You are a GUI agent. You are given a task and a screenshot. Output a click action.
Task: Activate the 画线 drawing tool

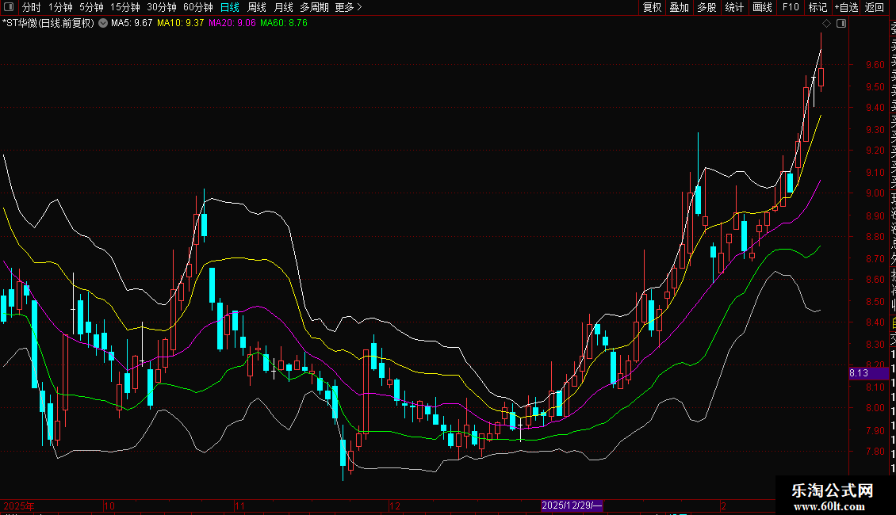click(762, 7)
